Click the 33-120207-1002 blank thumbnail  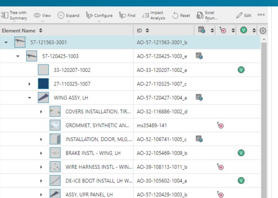point(43,70)
